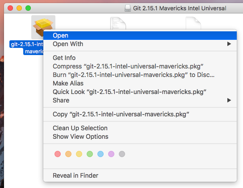This screenshot has width=243, height=188.
Task: Apply the gray color tag
Action: 122,154
